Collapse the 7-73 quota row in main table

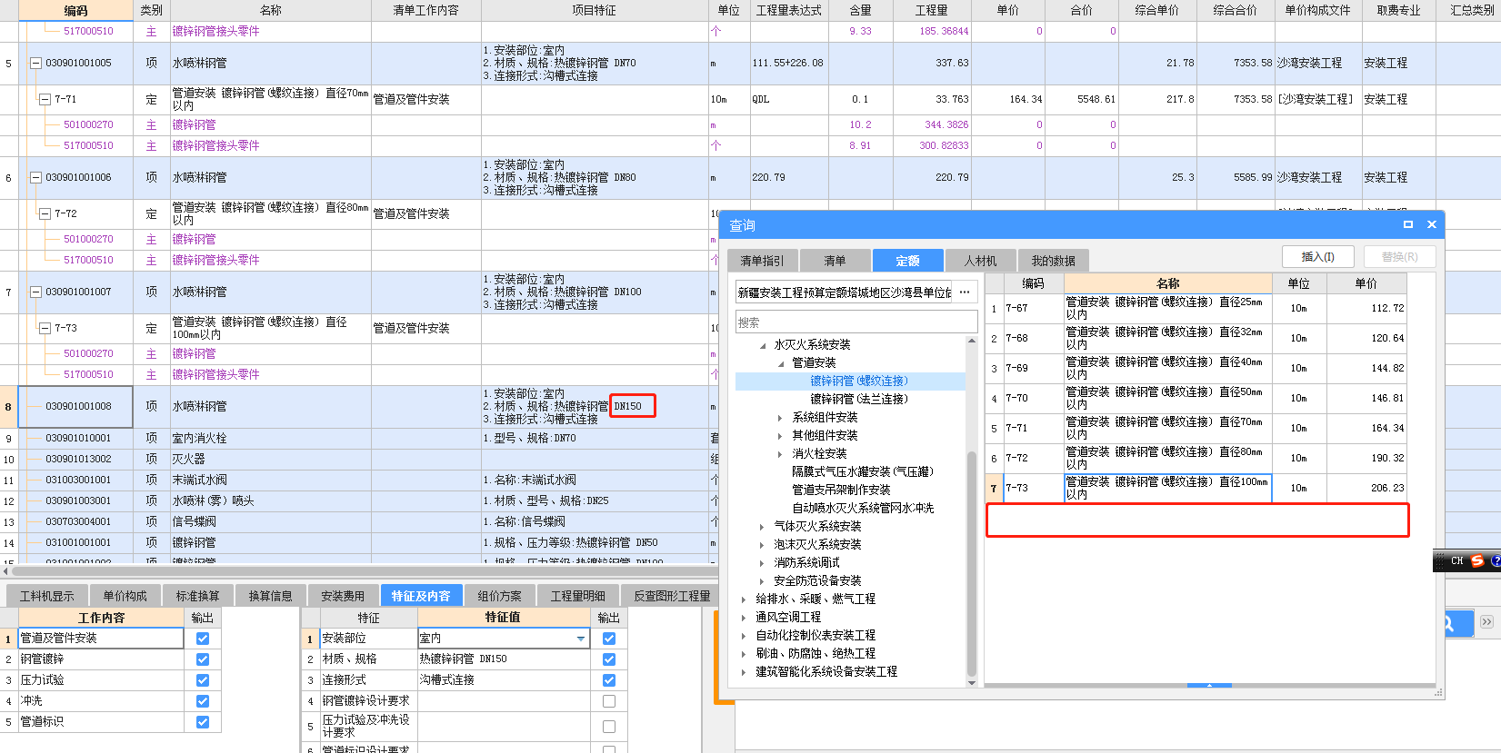pyautogui.click(x=45, y=329)
